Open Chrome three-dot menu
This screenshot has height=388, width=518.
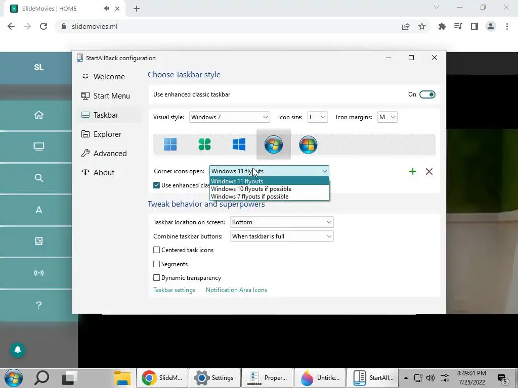click(507, 26)
